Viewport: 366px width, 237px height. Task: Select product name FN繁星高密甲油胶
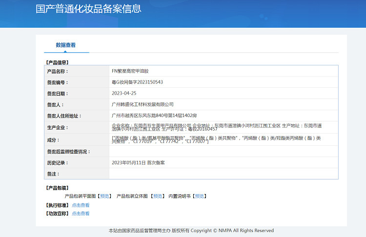click(130, 71)
